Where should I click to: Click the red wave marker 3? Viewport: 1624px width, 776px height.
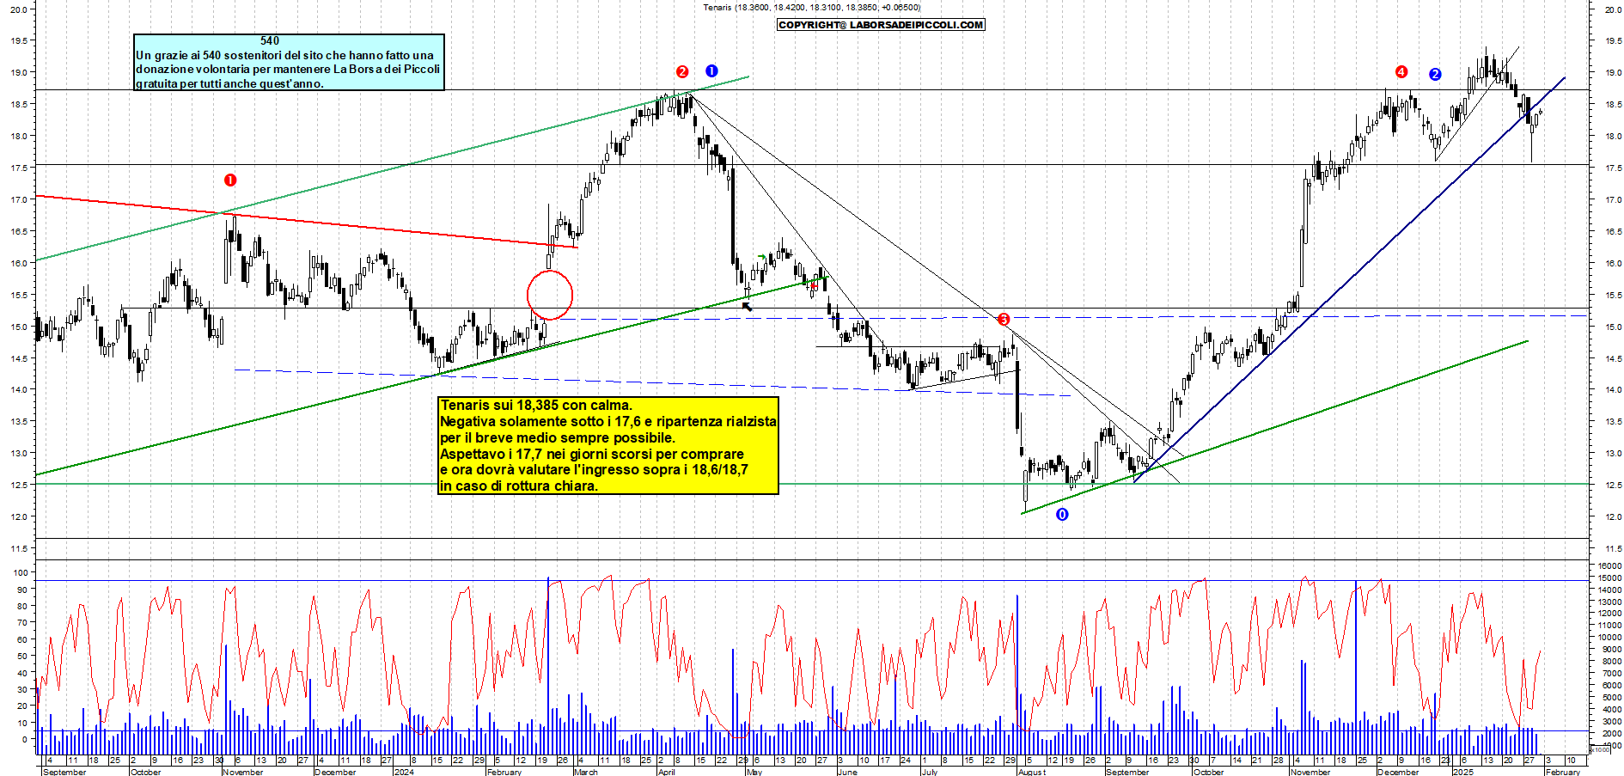1004,320
